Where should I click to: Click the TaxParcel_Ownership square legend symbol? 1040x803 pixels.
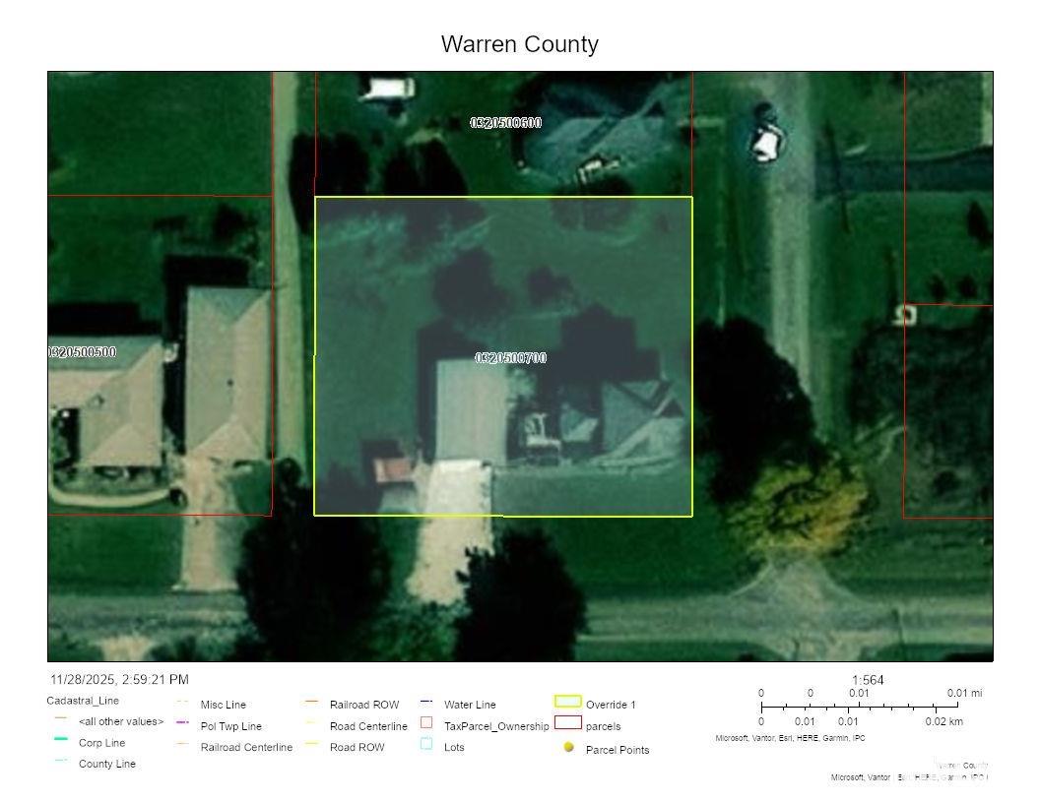pyautogui.click(x=426, y=723)
